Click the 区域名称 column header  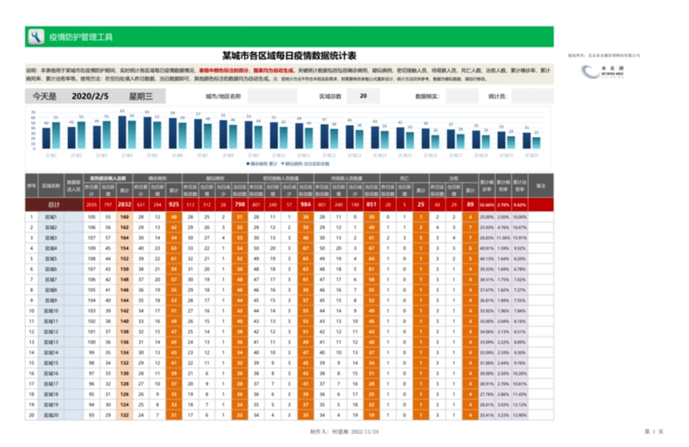point(53,185)
